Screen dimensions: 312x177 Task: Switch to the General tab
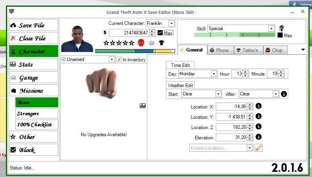click(x=192, y=50)
